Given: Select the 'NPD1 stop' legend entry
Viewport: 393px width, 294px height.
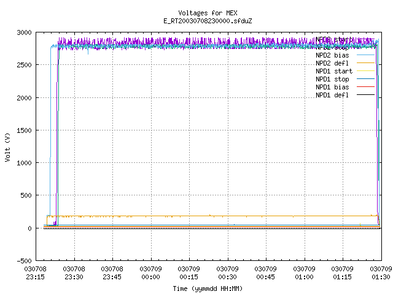Looking at the screenshot, I should point(332,79).
